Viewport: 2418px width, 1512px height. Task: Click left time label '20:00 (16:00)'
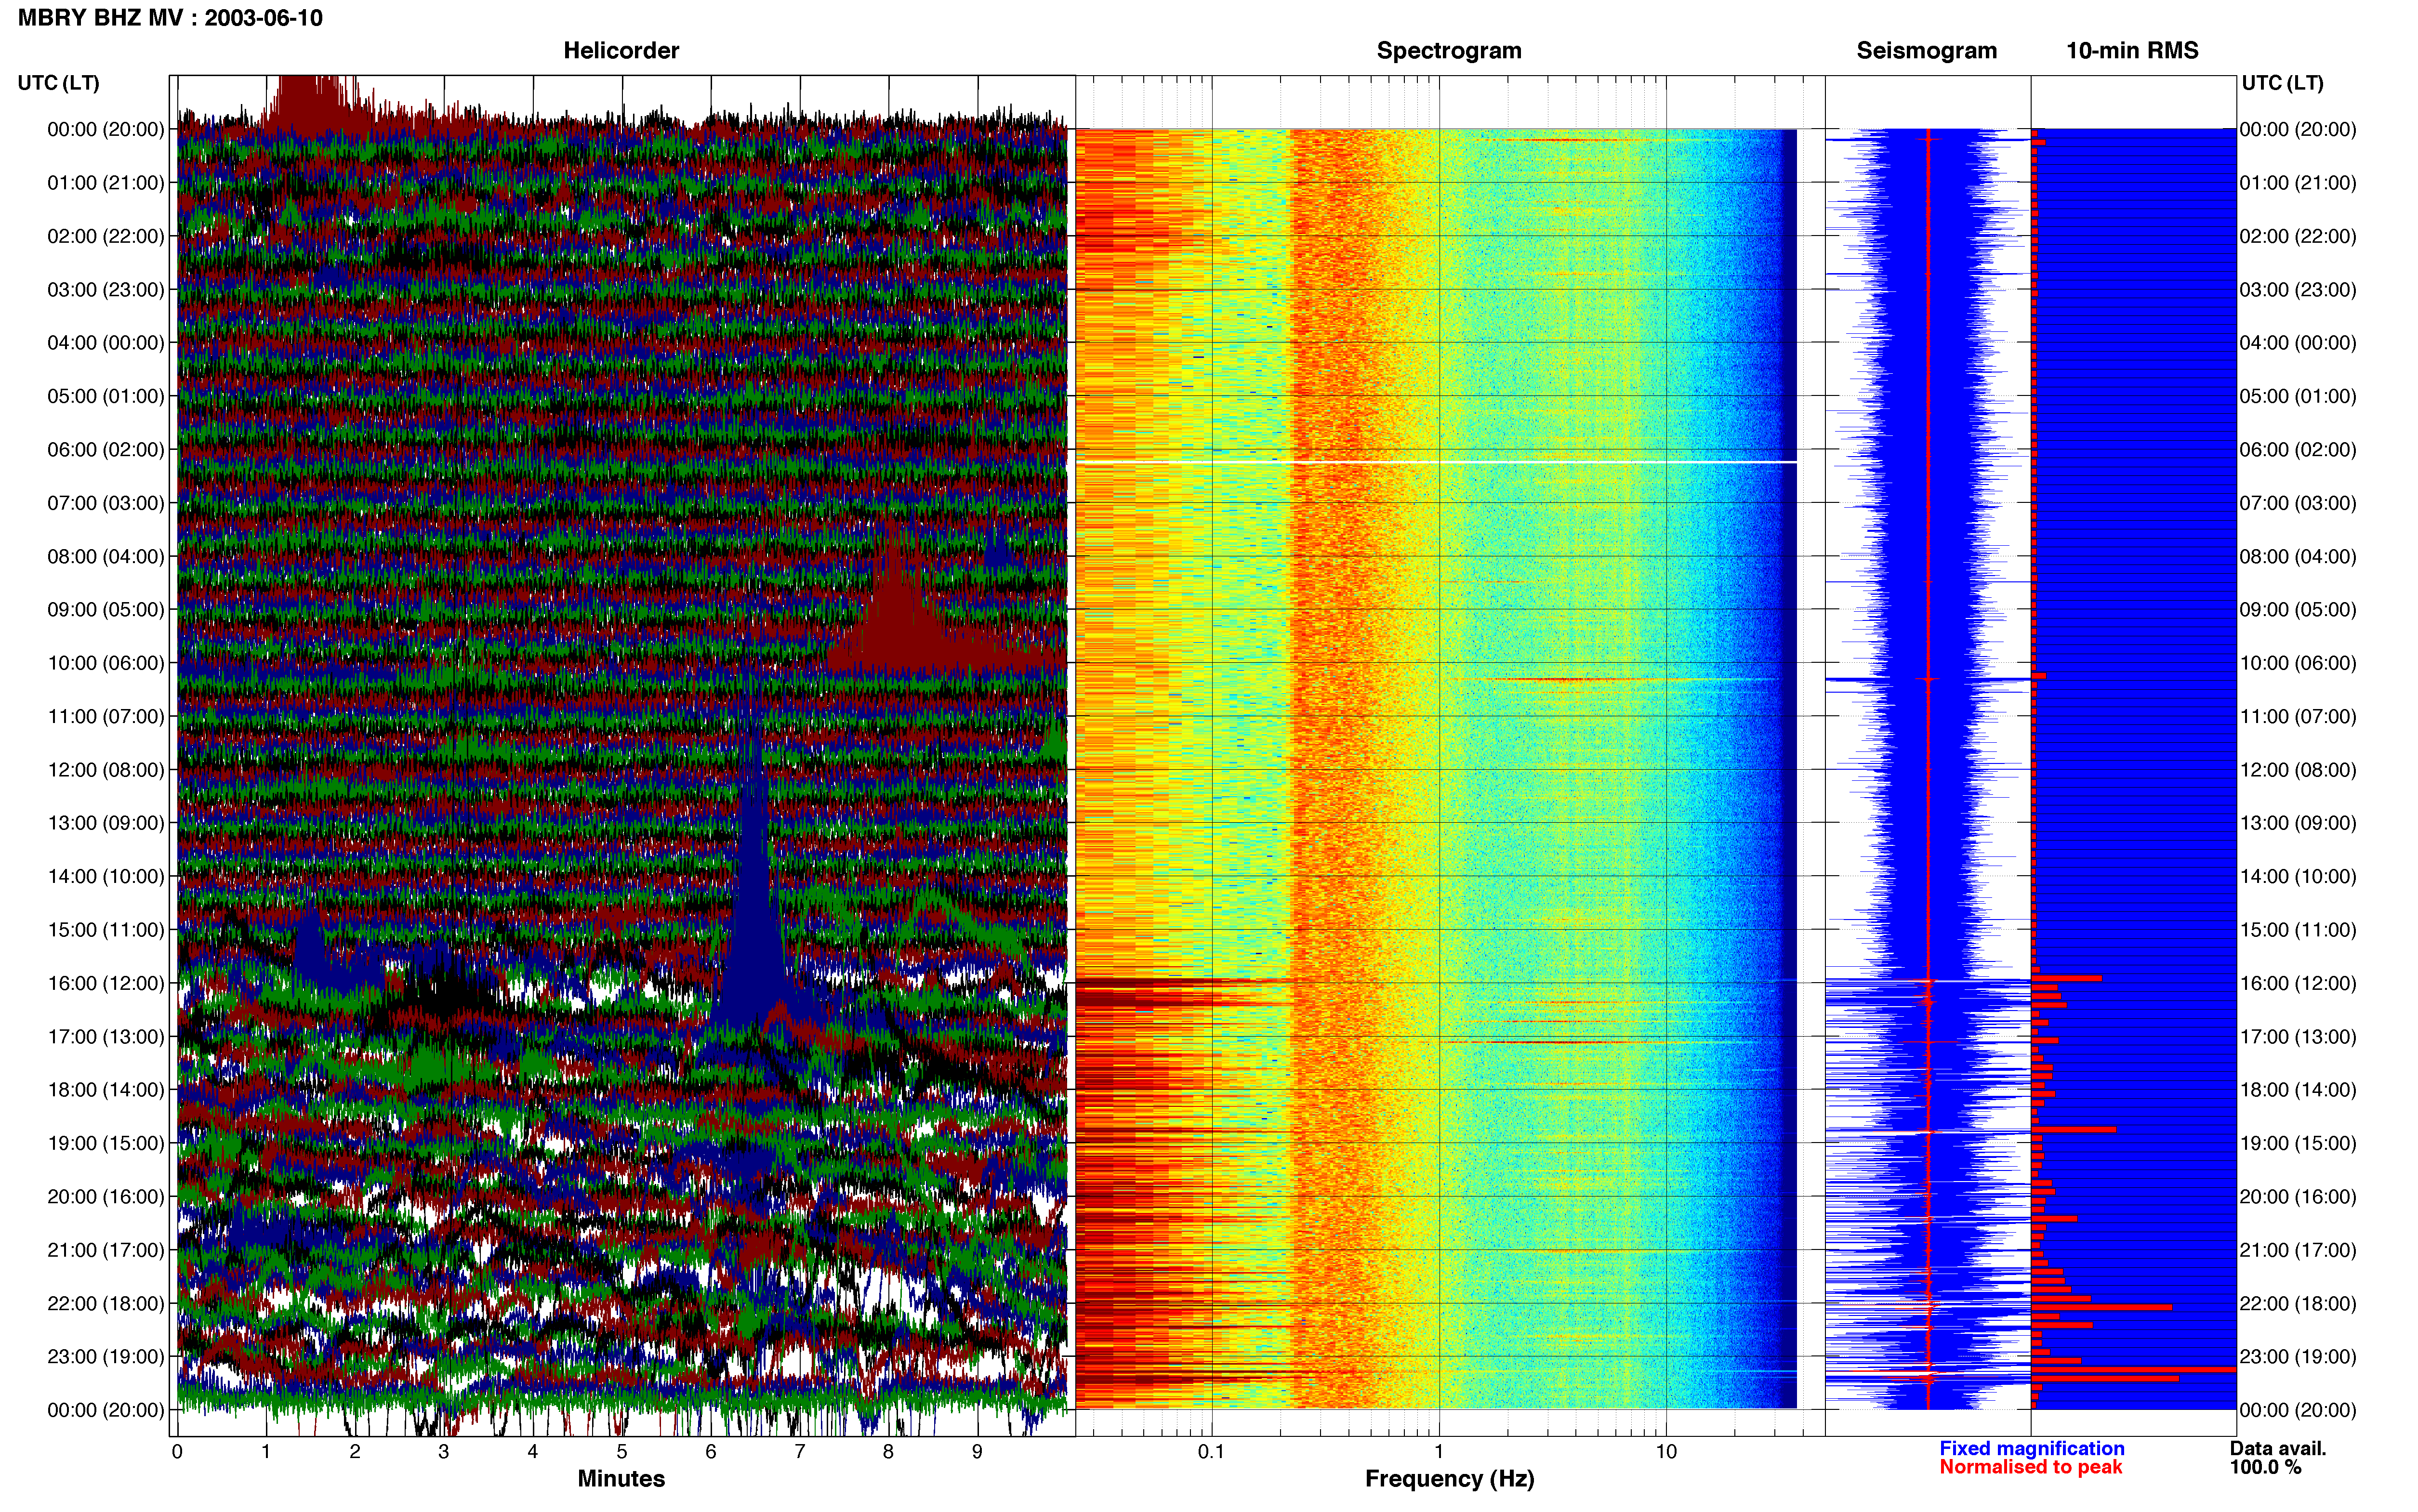click(106, 1197)
